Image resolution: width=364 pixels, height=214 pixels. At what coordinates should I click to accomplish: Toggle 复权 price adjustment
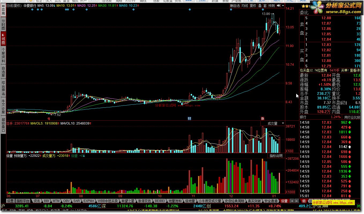click(x=253, y=5)
